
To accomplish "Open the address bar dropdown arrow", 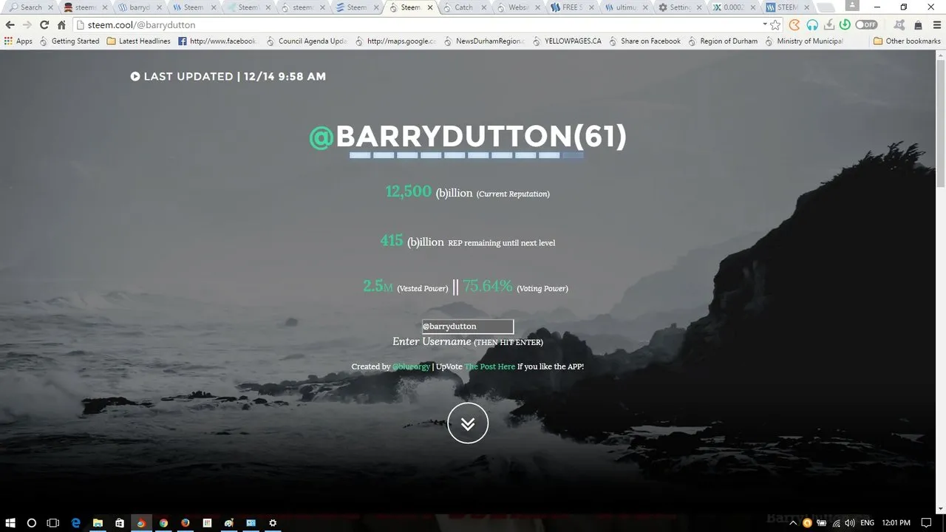I will coord(765,24).
